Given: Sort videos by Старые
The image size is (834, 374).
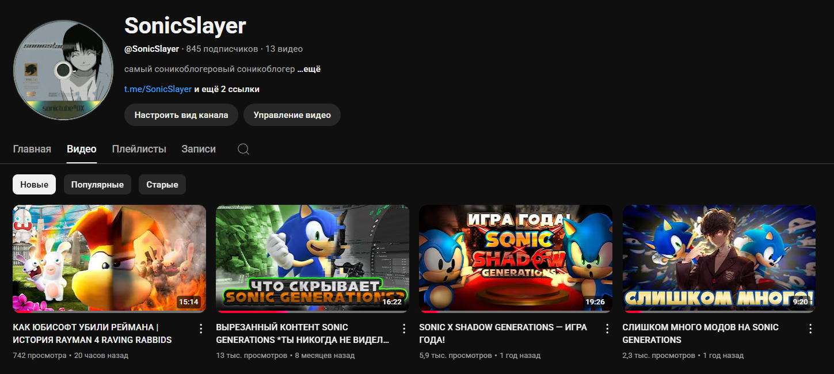Looking at the screenshot, I should click(162, 185).
